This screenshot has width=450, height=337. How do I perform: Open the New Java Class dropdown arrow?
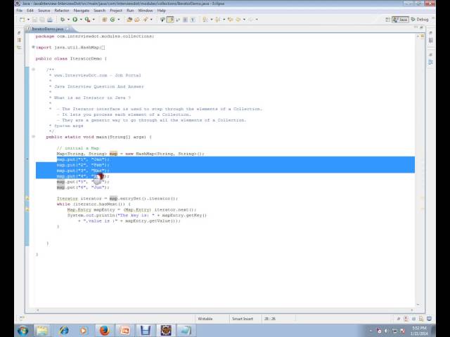[x=119, y=20]
